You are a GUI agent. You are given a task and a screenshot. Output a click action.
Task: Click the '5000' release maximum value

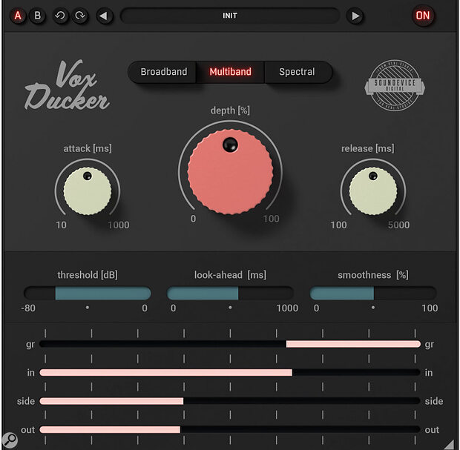[x=398, y=225]
